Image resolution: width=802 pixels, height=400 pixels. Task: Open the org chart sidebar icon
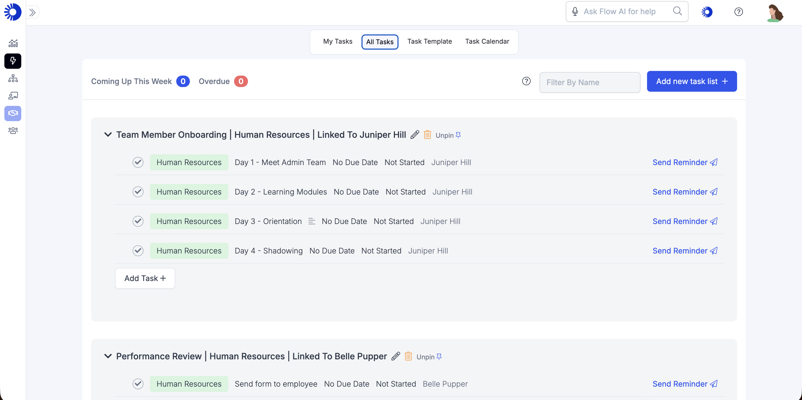tap(13, 78)
